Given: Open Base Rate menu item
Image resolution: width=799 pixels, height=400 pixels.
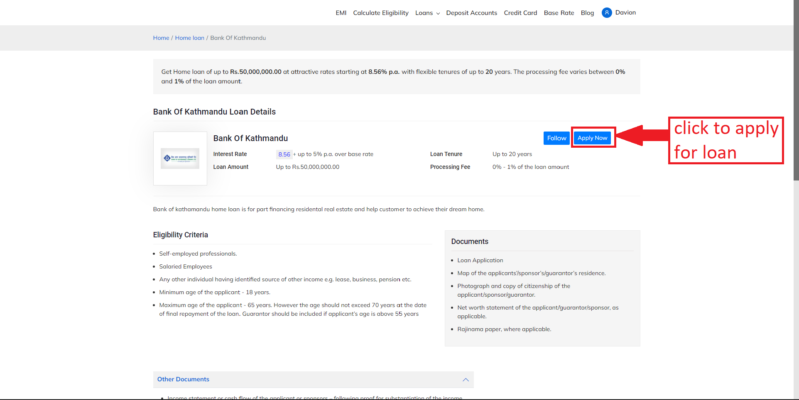Looking at the screenshot, I should pyautogui.click(x=559, y=13).
